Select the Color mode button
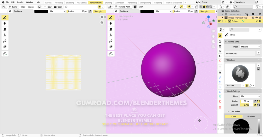Image resolution: width=263 pixels, height=137 pixels. [234, 116]
